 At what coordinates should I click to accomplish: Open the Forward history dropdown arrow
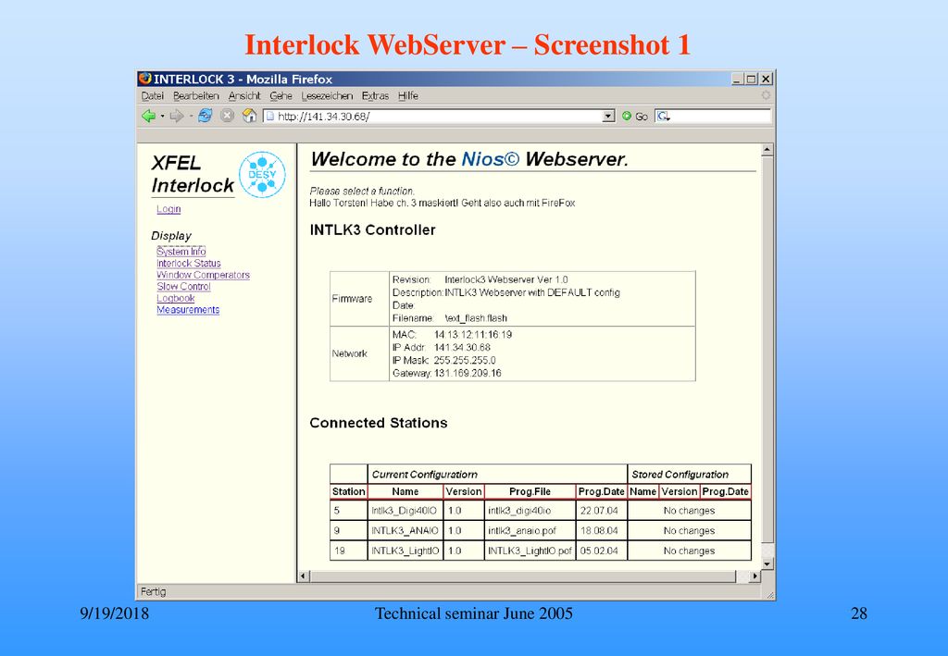[x=191, y=117]
